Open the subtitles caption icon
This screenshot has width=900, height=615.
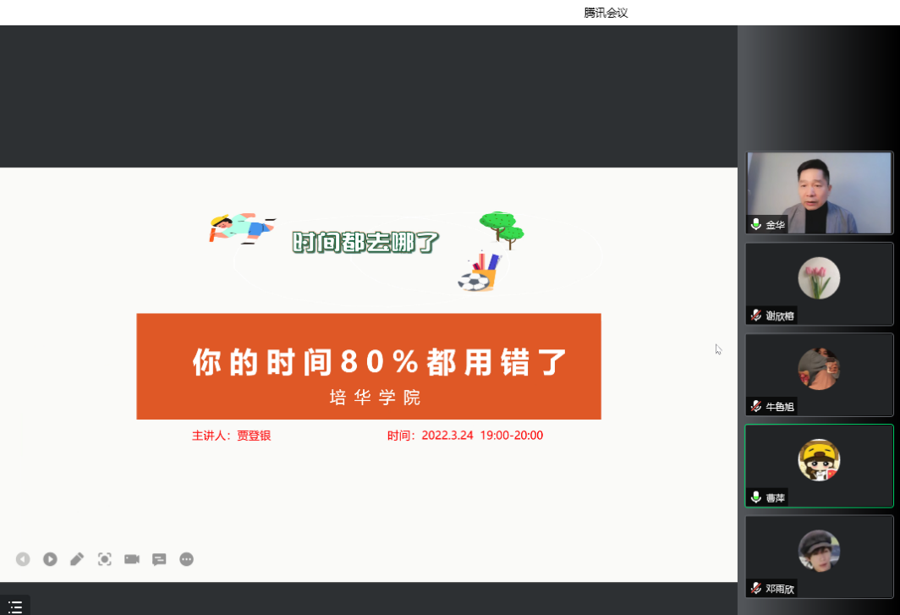[x=159, y=559]
